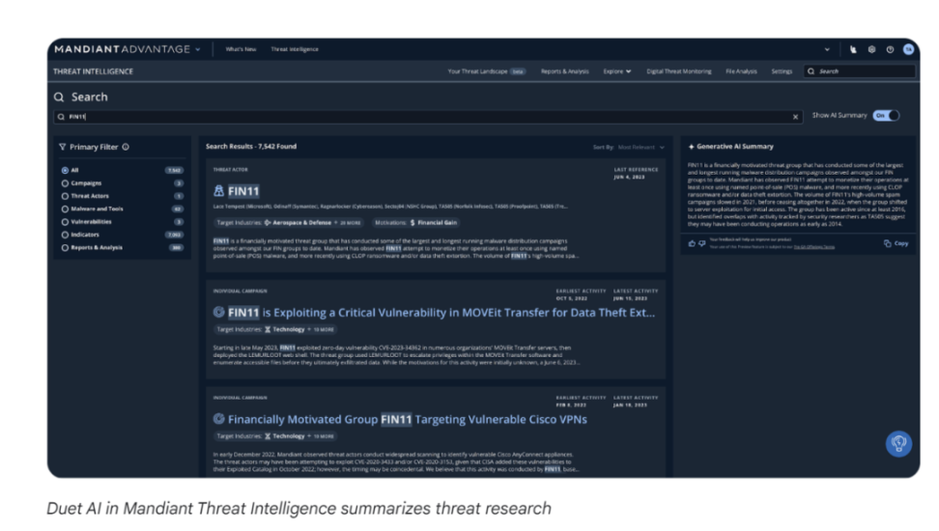This screenshot has width=939, height=531.
Task: Open the Reports & Analysis nav item
Action: point(565,71)
